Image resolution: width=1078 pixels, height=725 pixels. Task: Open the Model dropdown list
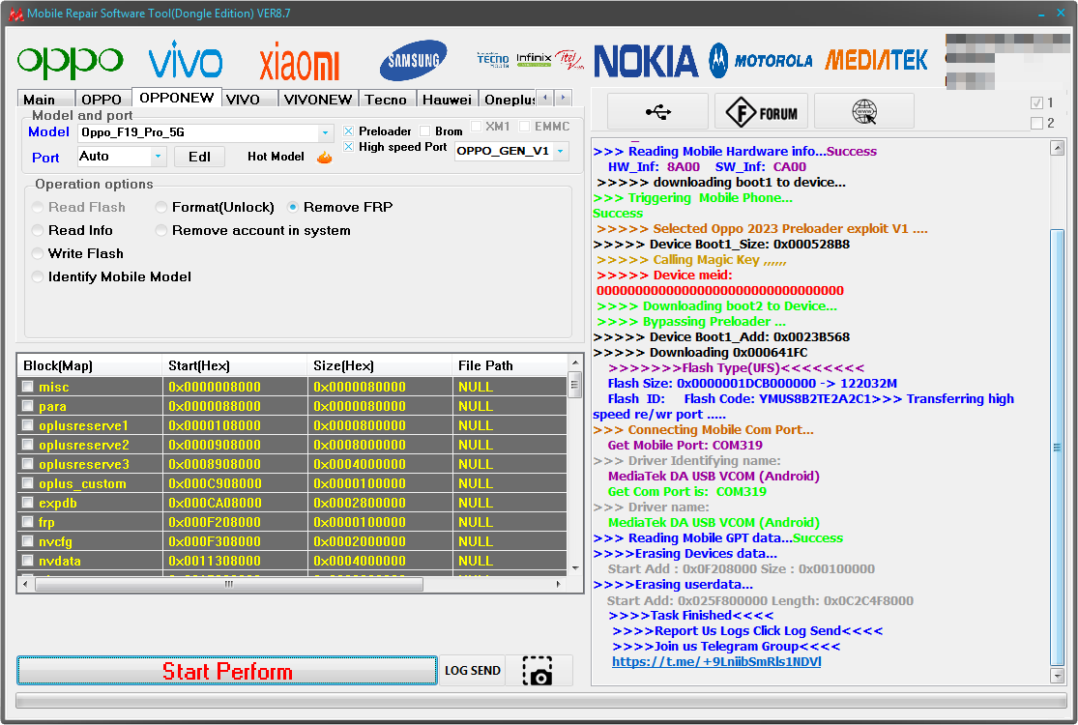[x=325, y=132]
